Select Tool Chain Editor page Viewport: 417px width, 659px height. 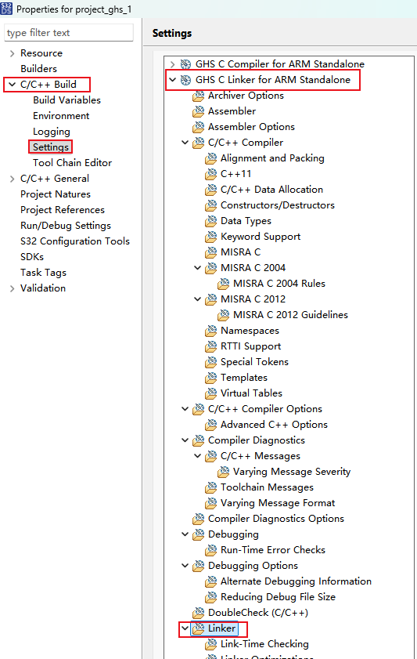tap(72, 163)
